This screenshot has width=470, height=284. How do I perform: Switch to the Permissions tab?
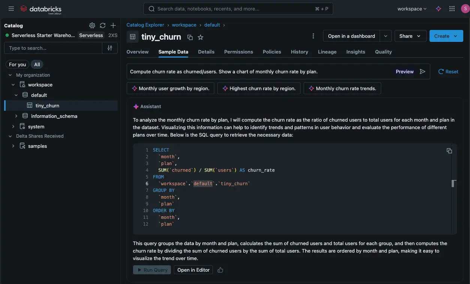click(x=238, y=52)
